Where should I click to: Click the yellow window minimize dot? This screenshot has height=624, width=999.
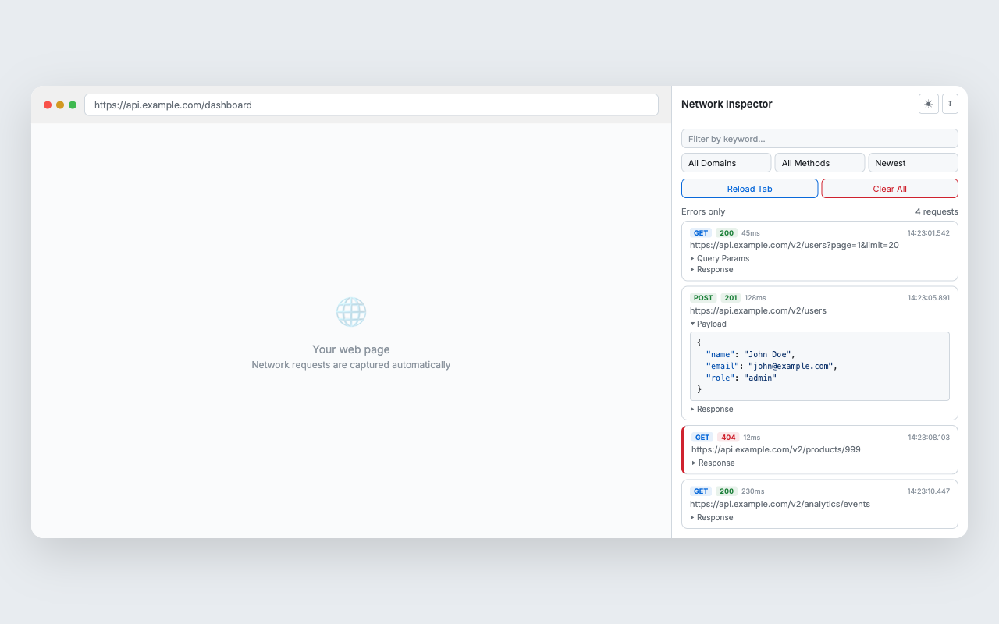60,105
